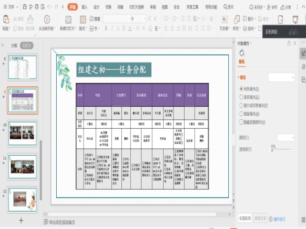Toggle Strikethrough formatting
Viewport: 306px width, 229px height.
pyautogui.click(x=124, y=29)
